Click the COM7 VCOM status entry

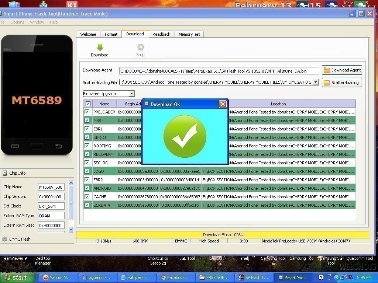coord(306,241)
